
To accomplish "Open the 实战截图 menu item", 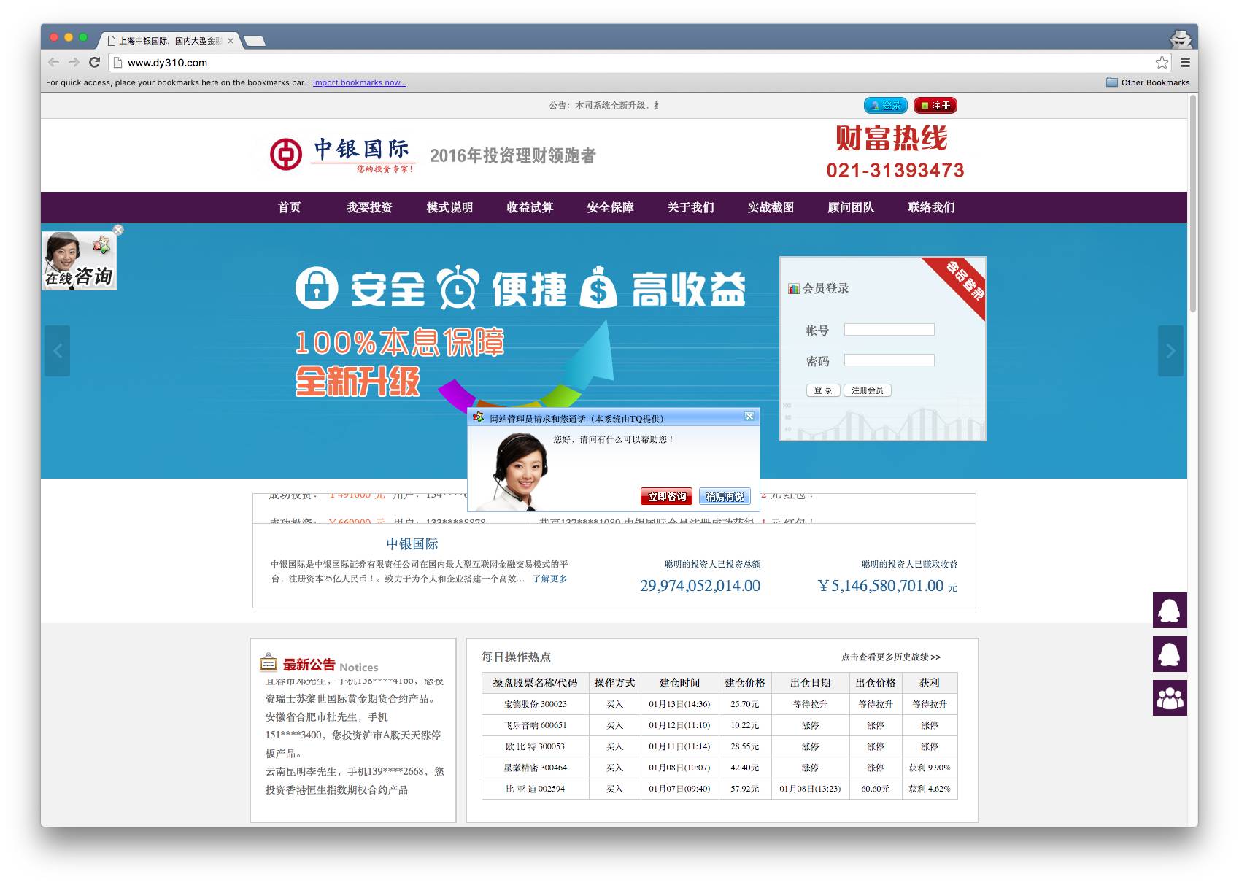I will [771, 207].
